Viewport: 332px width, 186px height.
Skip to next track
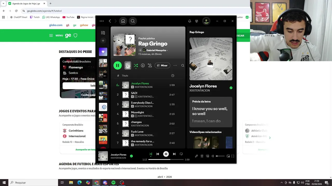pos(174,154)
